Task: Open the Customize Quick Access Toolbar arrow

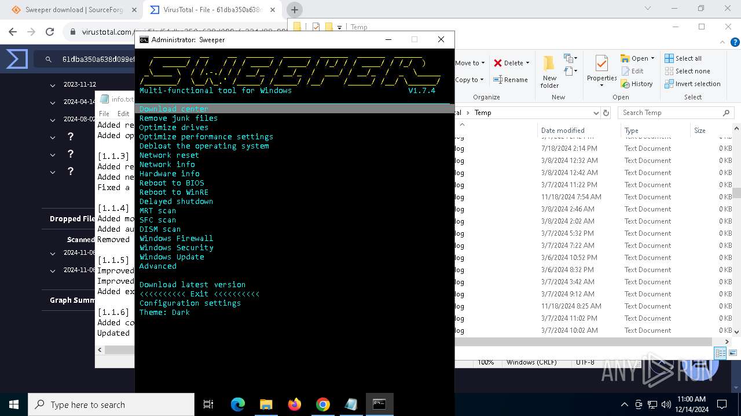Action: click(x=339, y=27)
